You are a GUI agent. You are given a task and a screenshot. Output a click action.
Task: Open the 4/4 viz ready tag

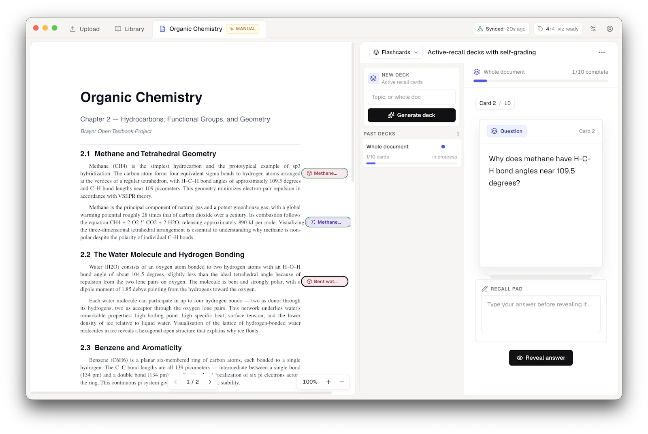click(558, 29)
